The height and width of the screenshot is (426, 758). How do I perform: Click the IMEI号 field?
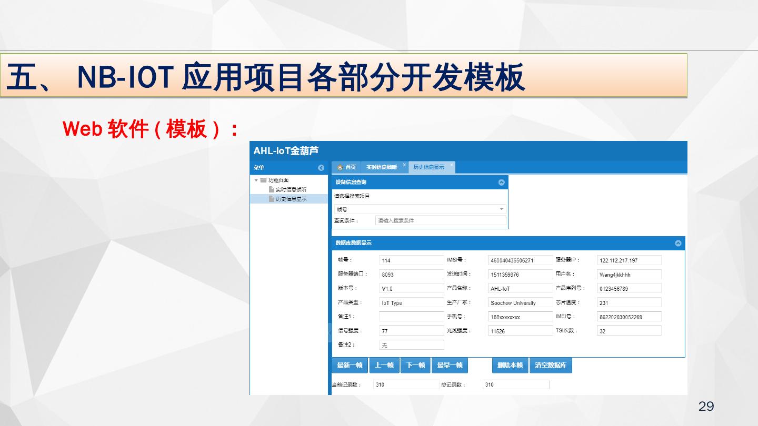tap(630, 317)
